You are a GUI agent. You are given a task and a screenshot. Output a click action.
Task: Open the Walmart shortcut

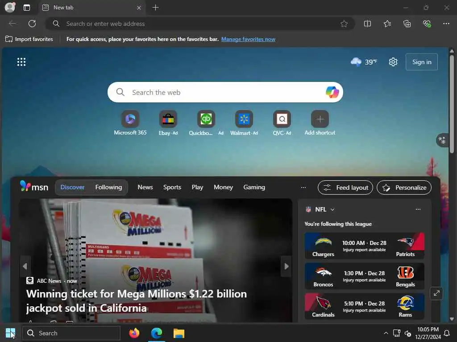pyautogui.click(x=244, y=123)
